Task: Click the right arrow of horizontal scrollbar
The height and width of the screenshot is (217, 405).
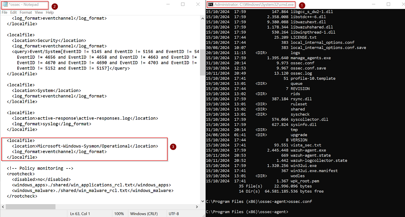Action: point(197,207)
